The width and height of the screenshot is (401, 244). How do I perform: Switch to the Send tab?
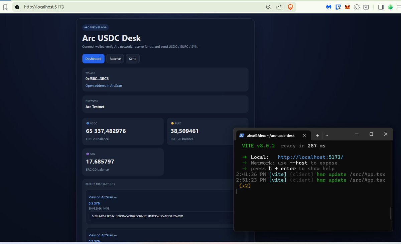point(133,59)
